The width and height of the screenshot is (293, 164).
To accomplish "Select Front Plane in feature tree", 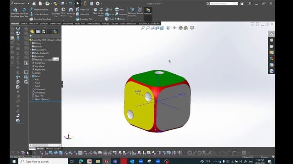I will (x=38, y=63).
